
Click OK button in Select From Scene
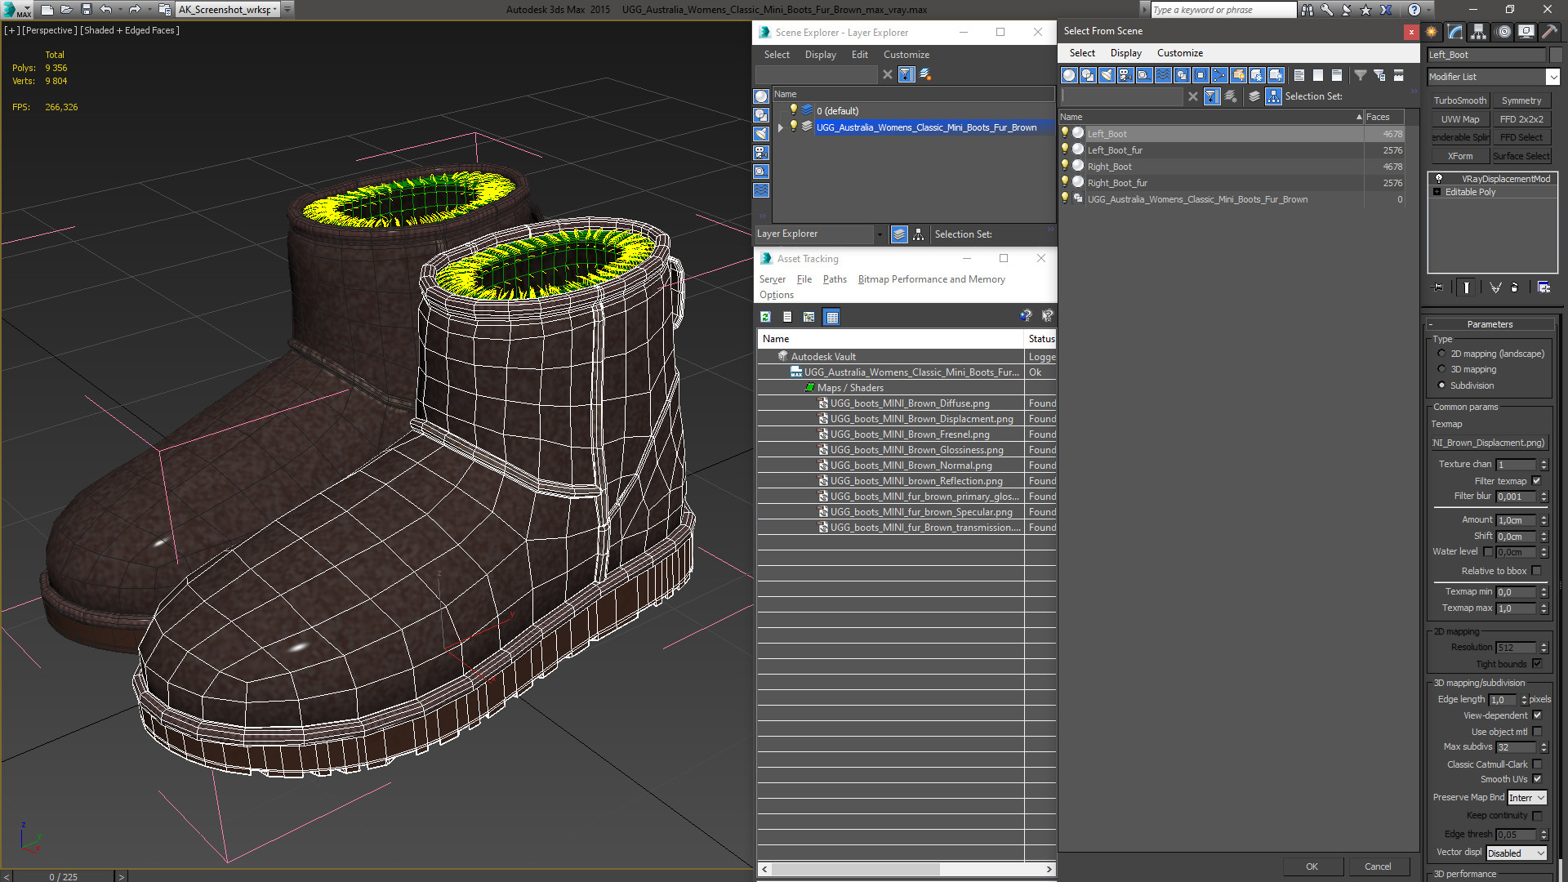(1312, 866)
